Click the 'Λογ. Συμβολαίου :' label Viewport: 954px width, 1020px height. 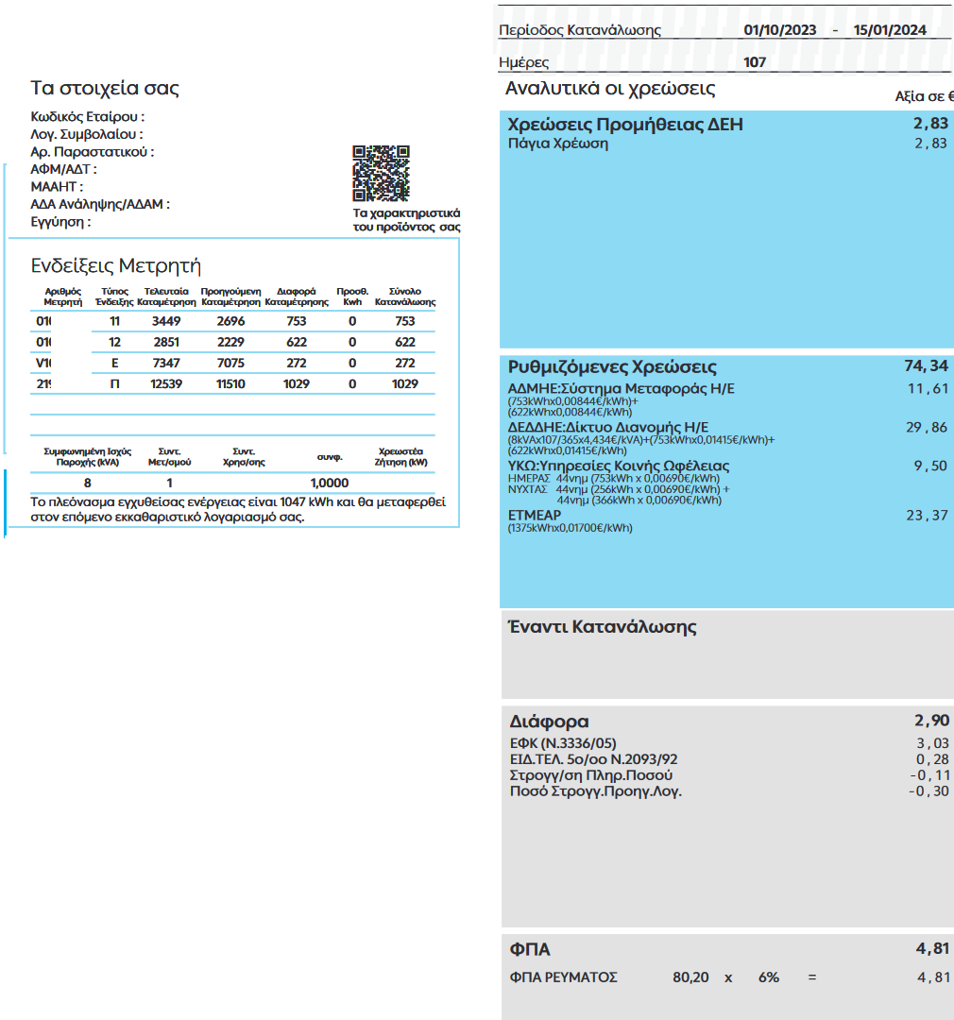(87, 134)
